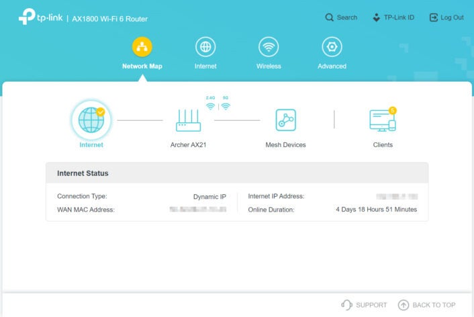Click the TP-Link logo
This screenshot has width=474, height=317.
coord(40,17)
